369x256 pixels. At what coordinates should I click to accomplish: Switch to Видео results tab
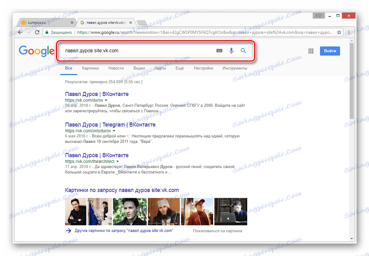139,68
